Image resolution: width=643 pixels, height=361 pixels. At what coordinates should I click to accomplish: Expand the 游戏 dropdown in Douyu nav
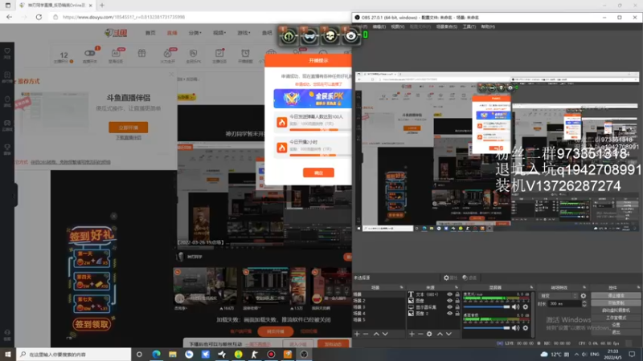point(244,33)
